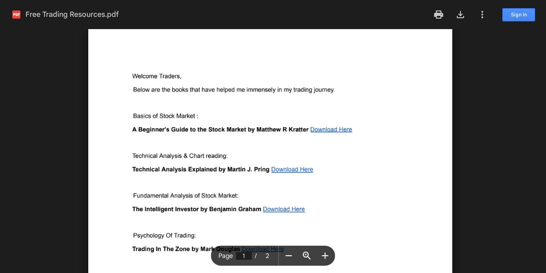Click the 'Psychology Of Trading:' heading
This screenshot has height=273, width=546.
pyautogui.click(x=165, y=235)
